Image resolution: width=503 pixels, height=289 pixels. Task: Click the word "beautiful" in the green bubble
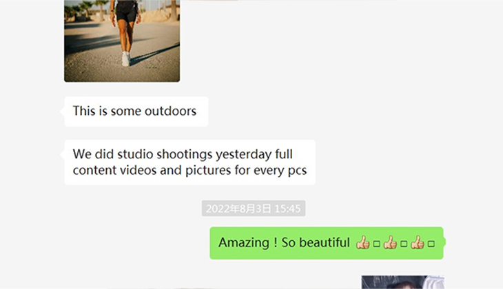tap(323, 243)
